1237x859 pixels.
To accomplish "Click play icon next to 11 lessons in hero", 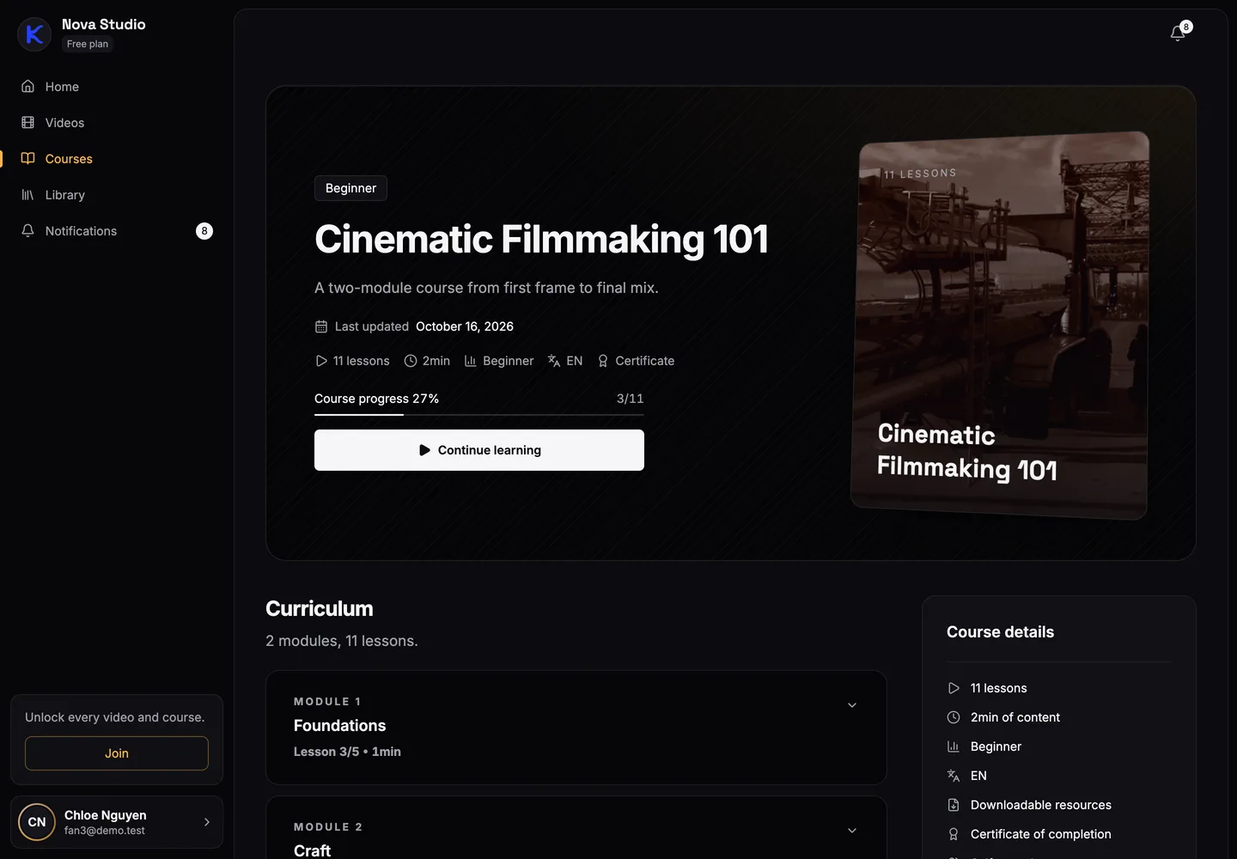I will point(321,361).
